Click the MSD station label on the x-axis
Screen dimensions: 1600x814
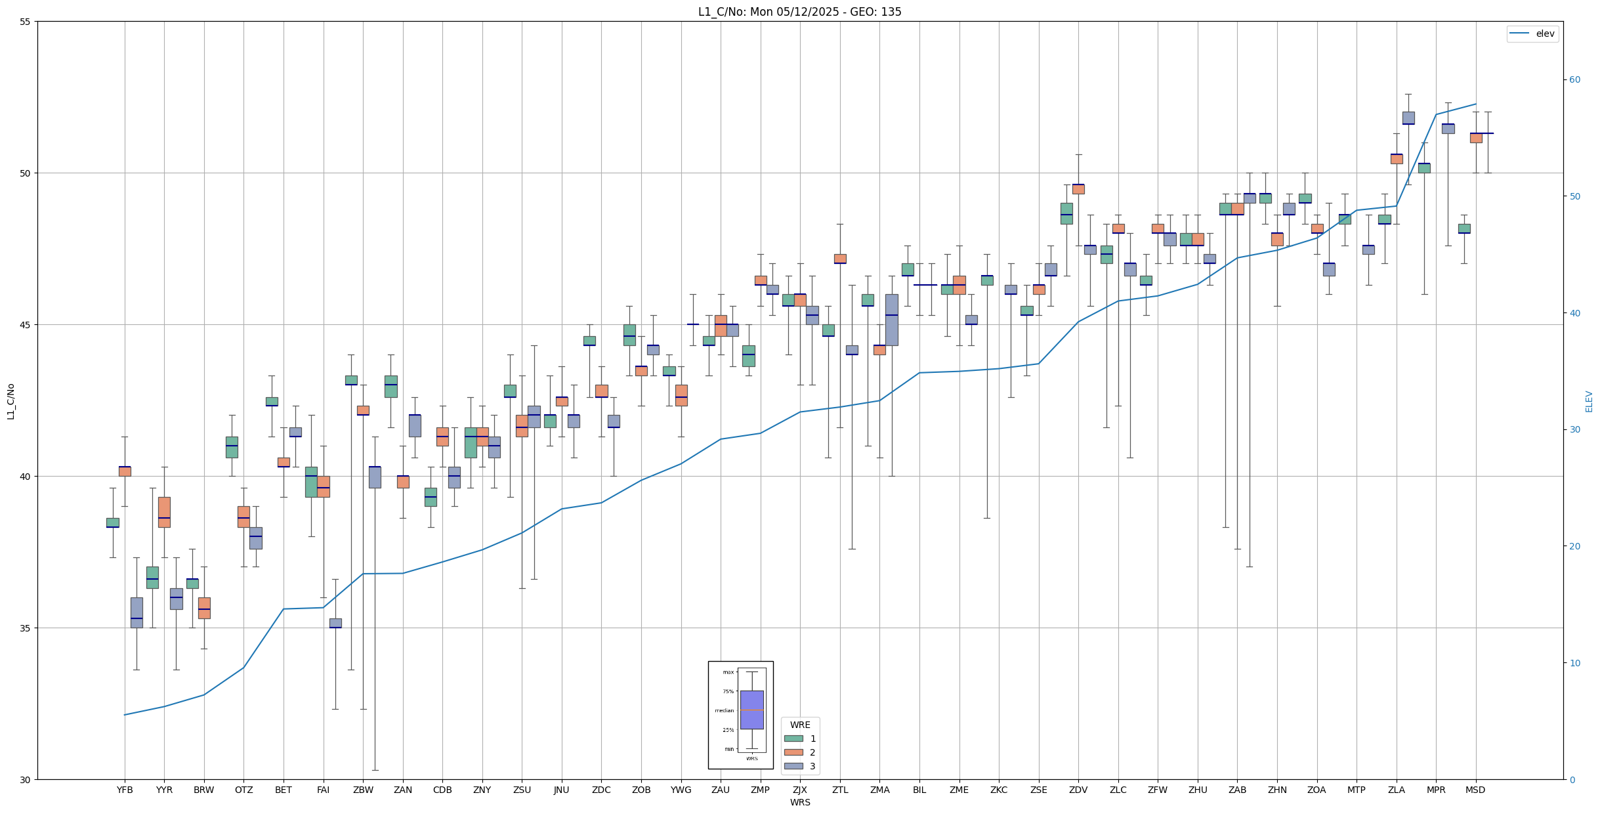tap(1475, 790)
